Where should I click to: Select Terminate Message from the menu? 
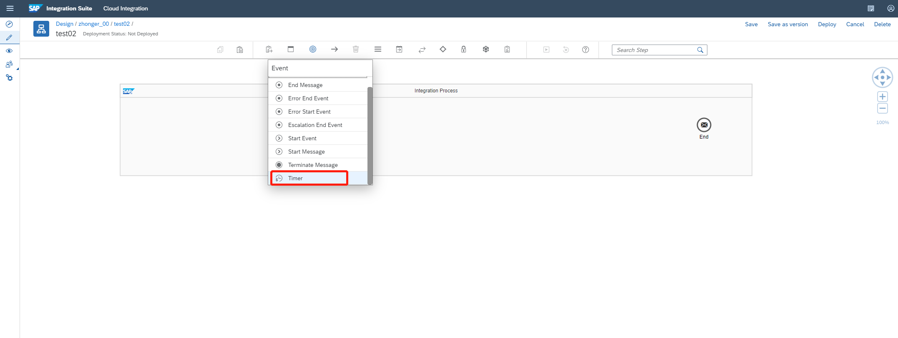click(318, 165)
